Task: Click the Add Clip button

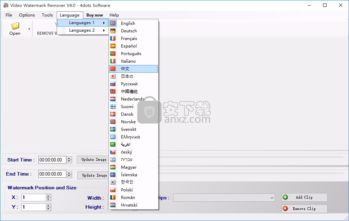Action: (x=304, y=197)
